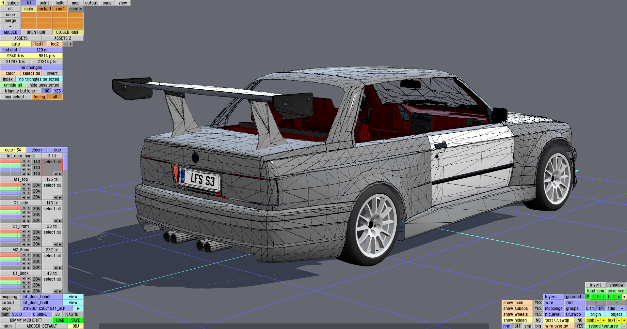Select the green t view button
This screenshot has height=329, width=627.
click(x=614, y=297)
